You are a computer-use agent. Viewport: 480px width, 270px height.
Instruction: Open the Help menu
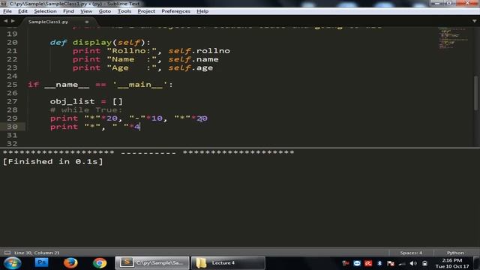coord(202,11)
